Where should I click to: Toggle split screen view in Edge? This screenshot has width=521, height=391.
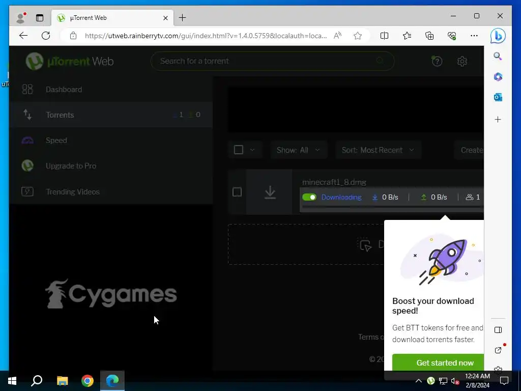coord(384,36)
